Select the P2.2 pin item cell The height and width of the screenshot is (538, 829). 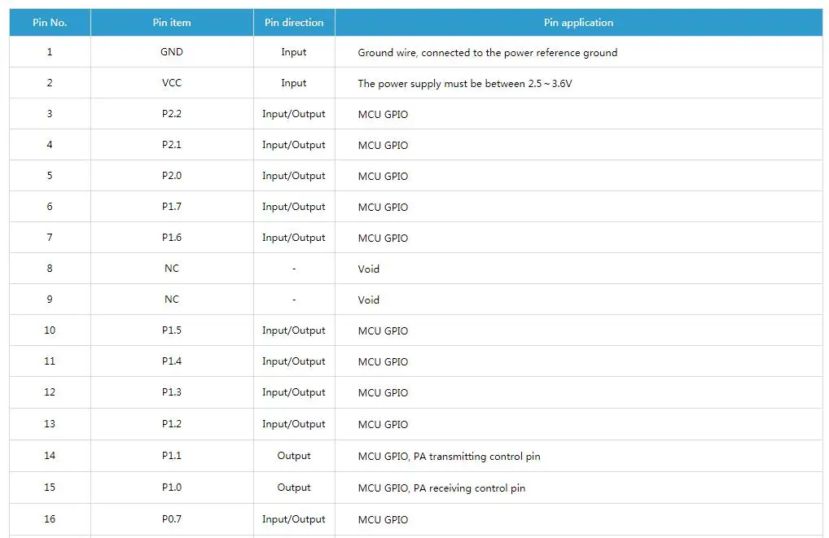[172, 114]
